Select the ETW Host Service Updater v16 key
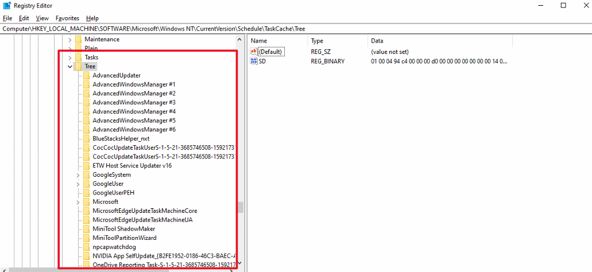Viewport: 592px width, 272px height. tap(132, 166)
